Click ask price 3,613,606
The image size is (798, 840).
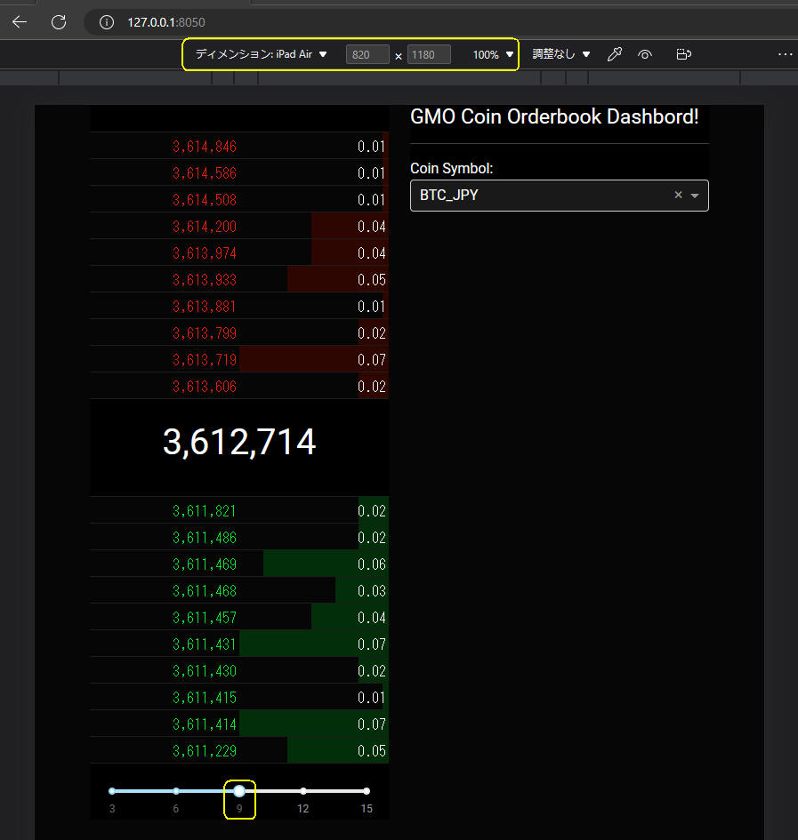(x=205, y=387)
